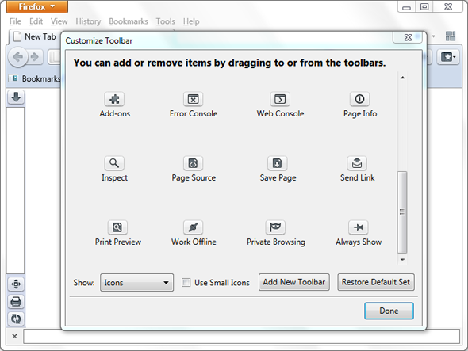Viewport: 468px width, 351px height.
Task: Click the dialog scrollbar thumb
Action: point(402,212)
